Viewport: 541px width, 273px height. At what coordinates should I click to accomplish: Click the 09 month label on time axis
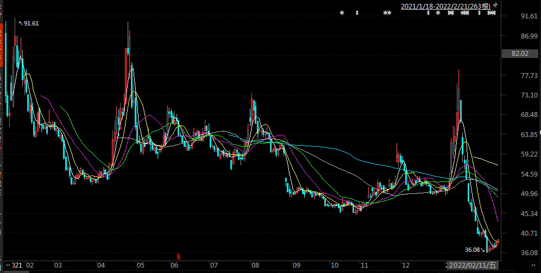[x=295, y=265]
